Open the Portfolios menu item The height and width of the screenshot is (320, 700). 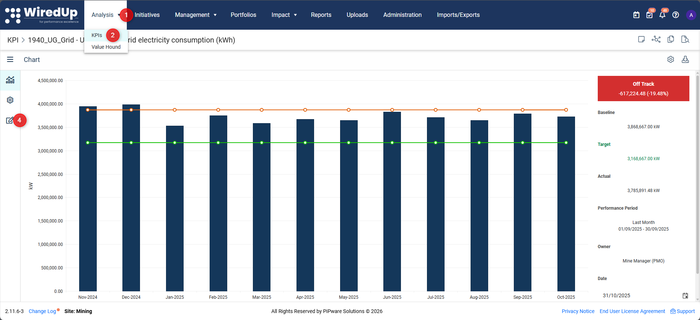click(x=243, y=15)
